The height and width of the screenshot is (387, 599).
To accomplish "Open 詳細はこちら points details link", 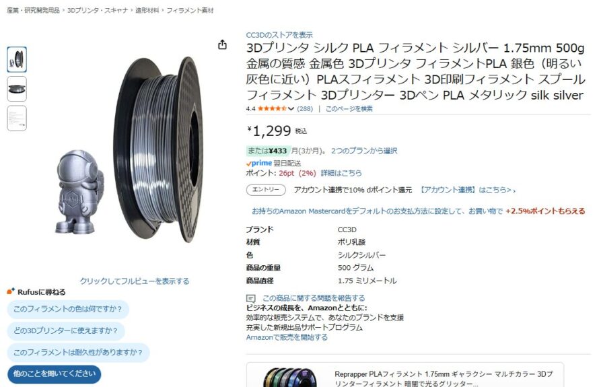I will [341, 173].
